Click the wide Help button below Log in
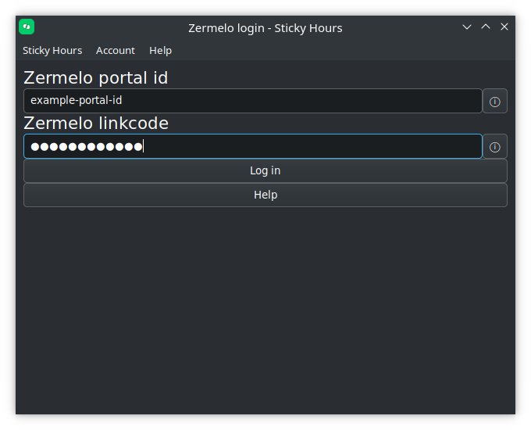This screenshot has width=531, height=430. pos(265,195)
